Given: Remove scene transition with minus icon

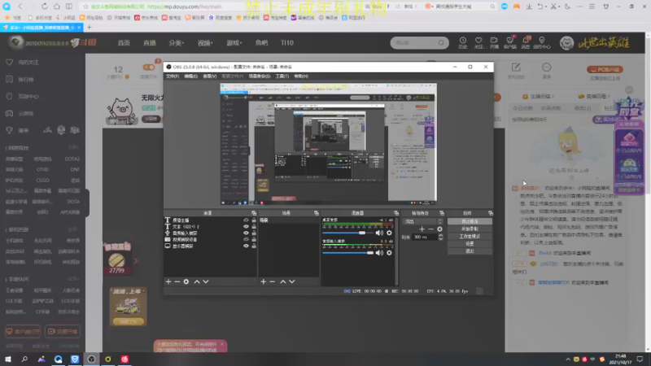Looking at the screenshot, I should click(431, 229).
